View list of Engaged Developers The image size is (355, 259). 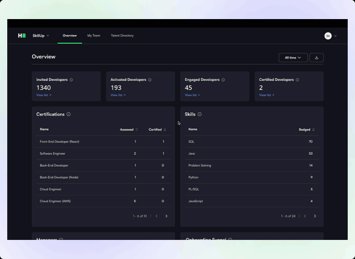[x=193, y=95]
